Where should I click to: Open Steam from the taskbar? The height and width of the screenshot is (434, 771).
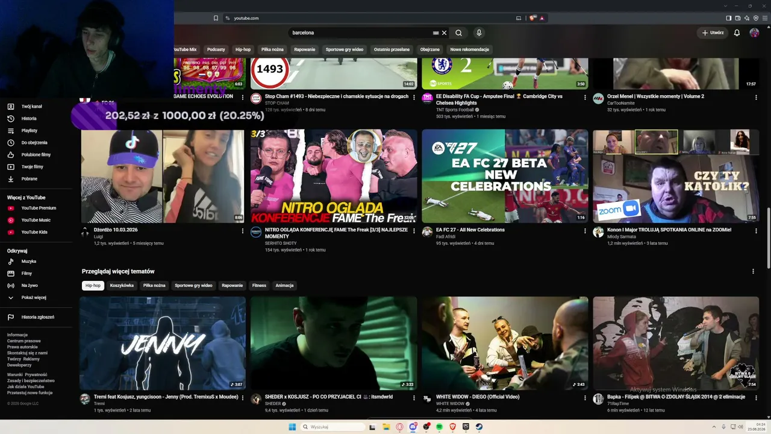[479, 427]
